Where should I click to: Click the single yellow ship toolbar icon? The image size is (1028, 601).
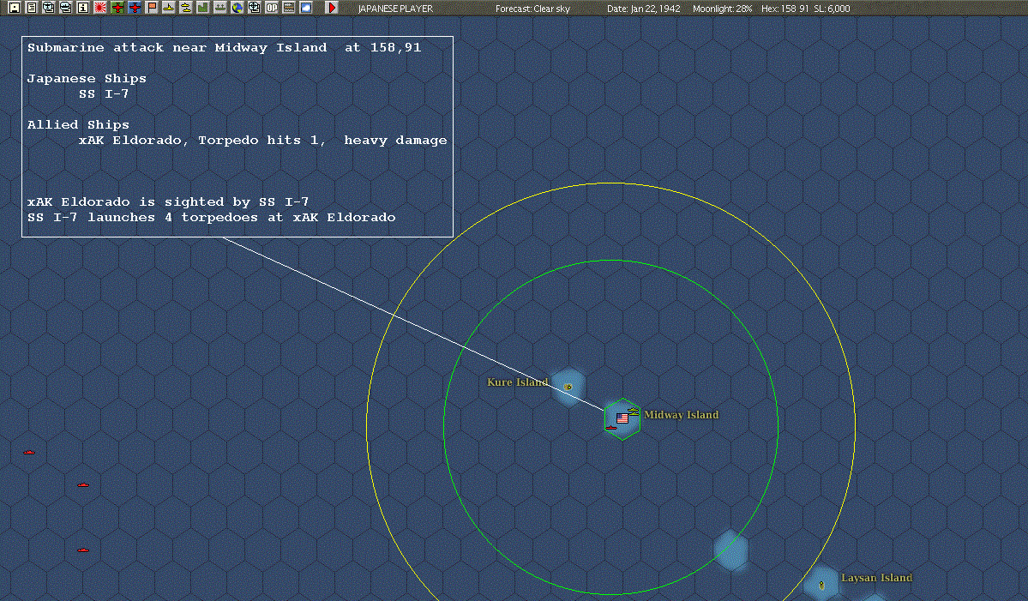click(169, 8)
